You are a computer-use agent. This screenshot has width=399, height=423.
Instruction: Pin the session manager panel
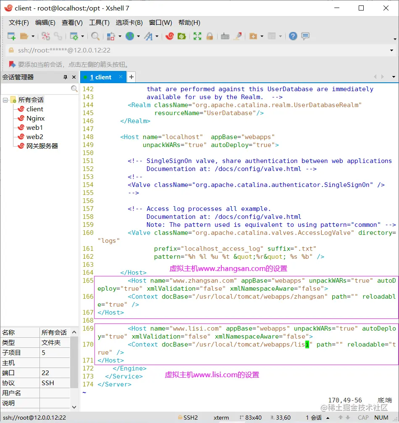(65, 77)
